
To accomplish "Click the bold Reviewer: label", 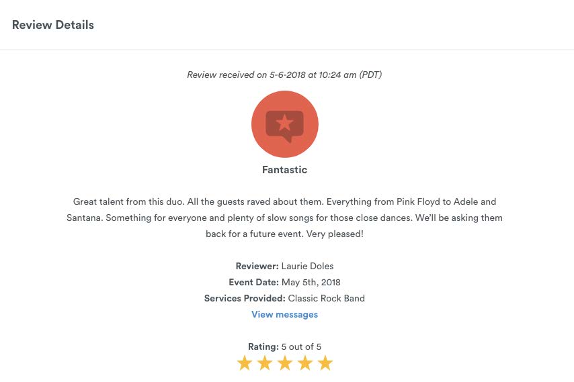I will pos(257,266).
